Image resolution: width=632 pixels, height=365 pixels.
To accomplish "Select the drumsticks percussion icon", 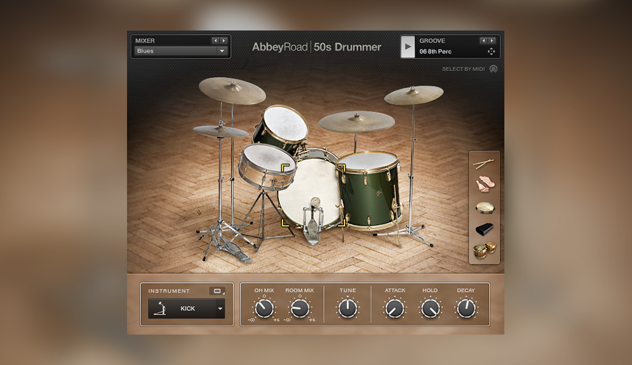I will click(484, 164).
